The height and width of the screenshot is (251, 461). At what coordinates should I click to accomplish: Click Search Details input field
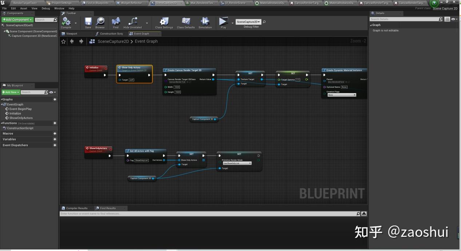pos(404,19)
